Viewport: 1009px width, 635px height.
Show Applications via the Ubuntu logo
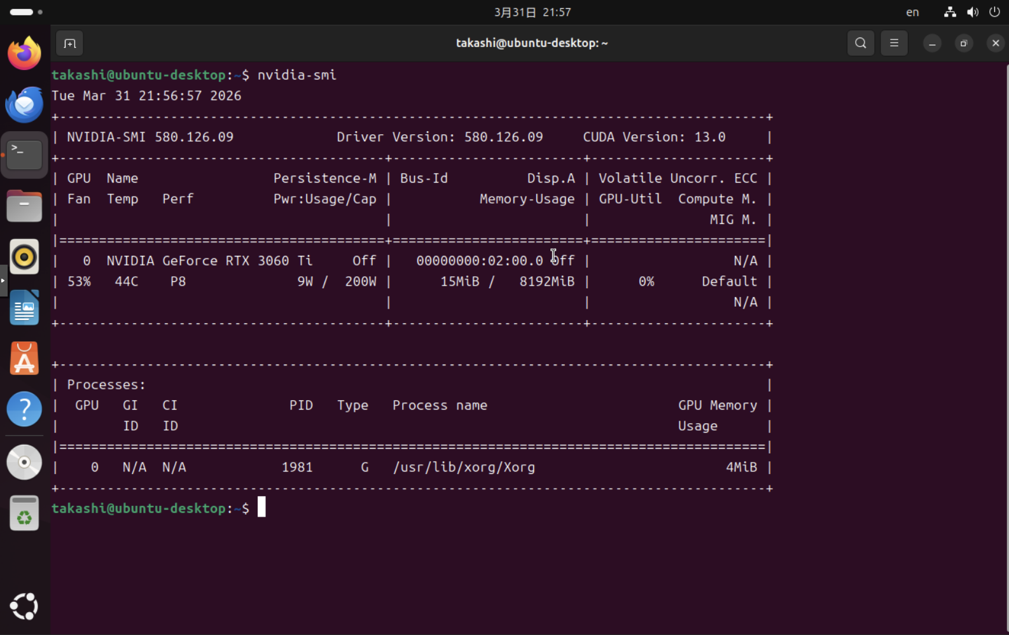click(x=24, y=606)
